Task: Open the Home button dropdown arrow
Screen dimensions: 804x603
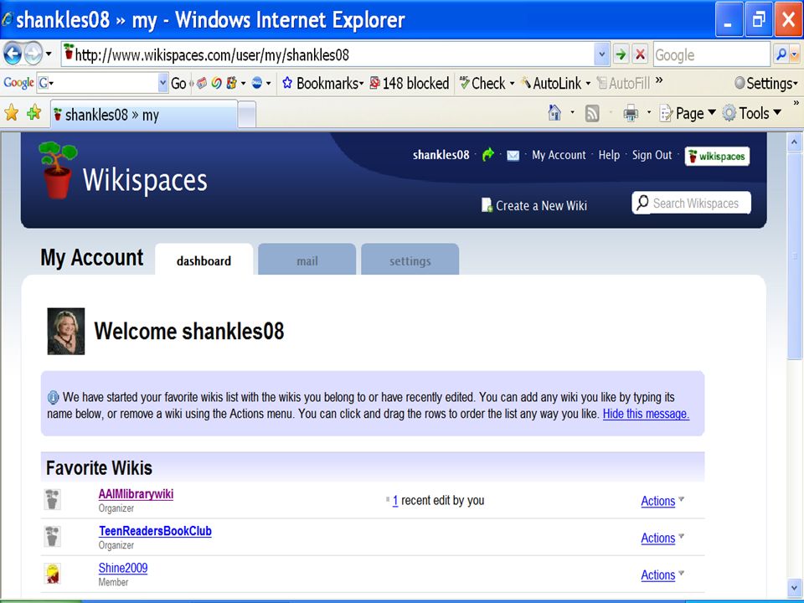Action: click(x=572, y=112)
